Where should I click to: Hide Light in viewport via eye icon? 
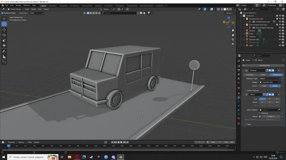tap(280, 46)
